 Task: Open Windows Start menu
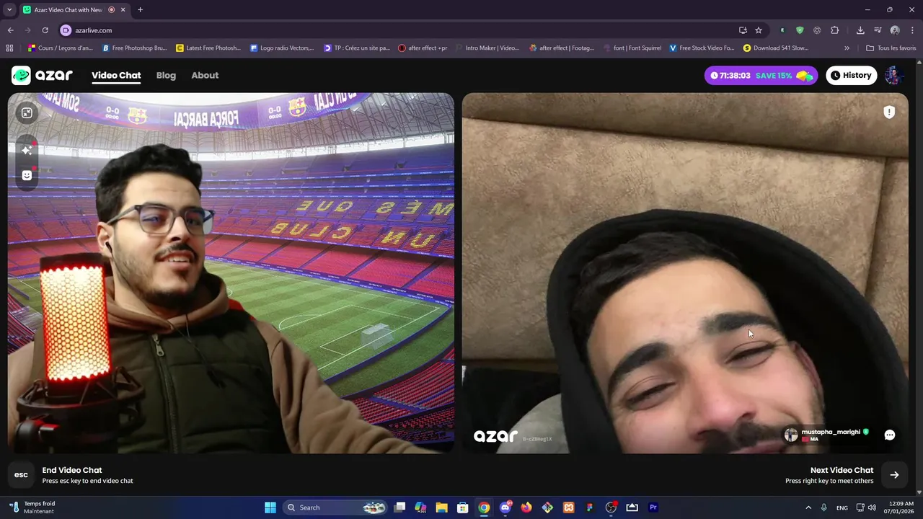(270, 507)
